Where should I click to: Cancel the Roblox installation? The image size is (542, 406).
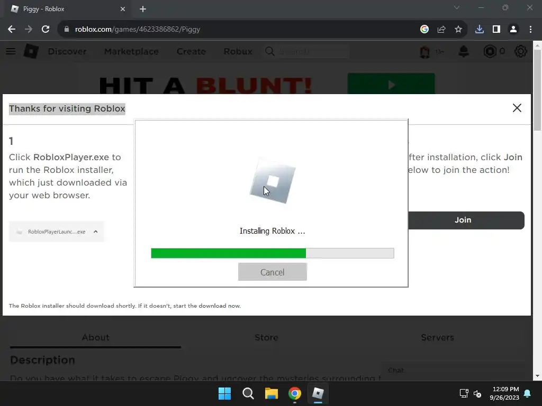tap(273, 272)
